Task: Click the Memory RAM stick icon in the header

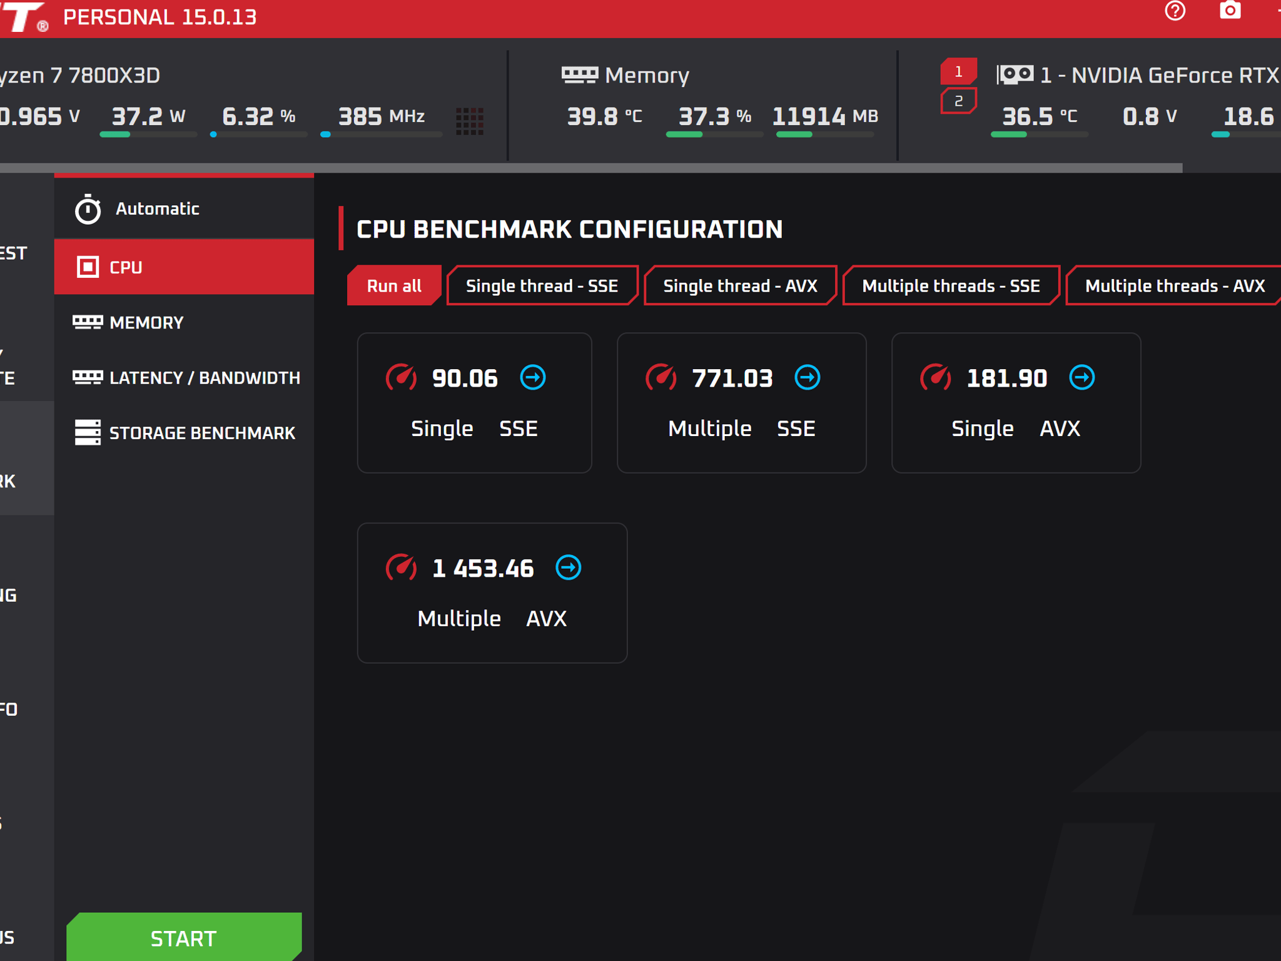Action: pyautogui.click(x=580, y=75)
